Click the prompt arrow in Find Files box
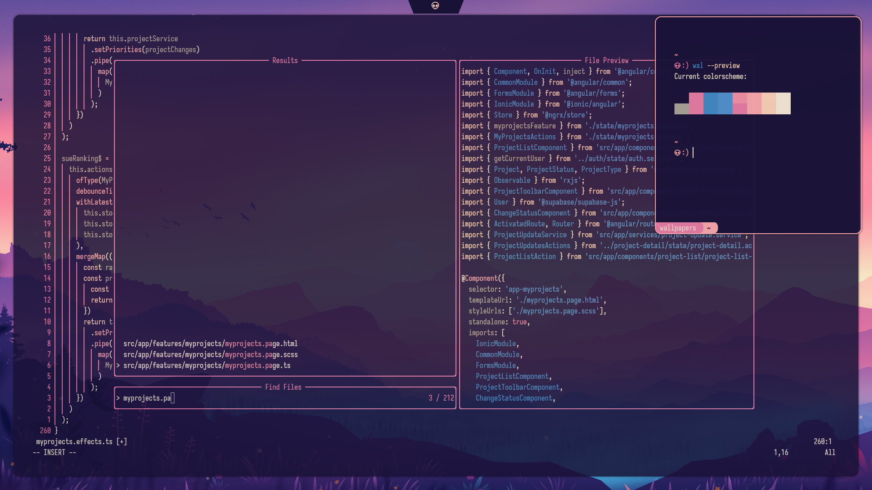The image size is (872, 490). point(118,398)
